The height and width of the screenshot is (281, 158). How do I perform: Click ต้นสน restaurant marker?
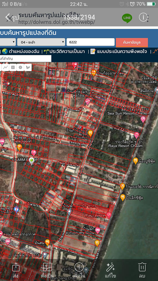pyautogui.click(x=47, y=242)
